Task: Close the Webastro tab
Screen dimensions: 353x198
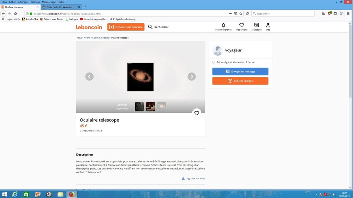Action: click(x=79, y=7)
